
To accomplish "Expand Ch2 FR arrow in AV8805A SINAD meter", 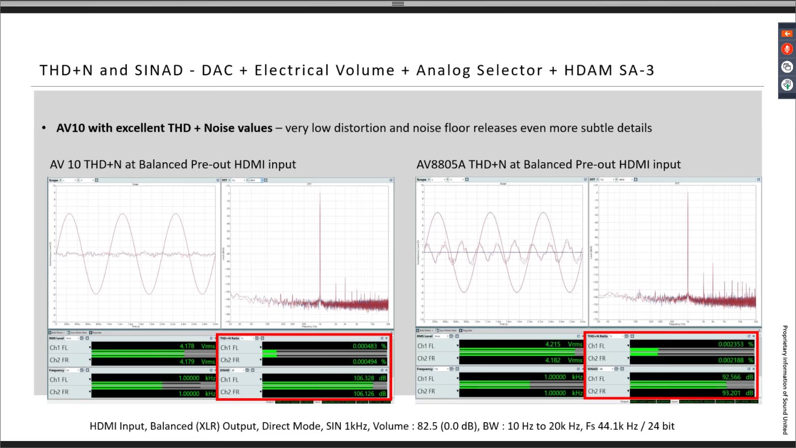I will (x=628, y=390).
